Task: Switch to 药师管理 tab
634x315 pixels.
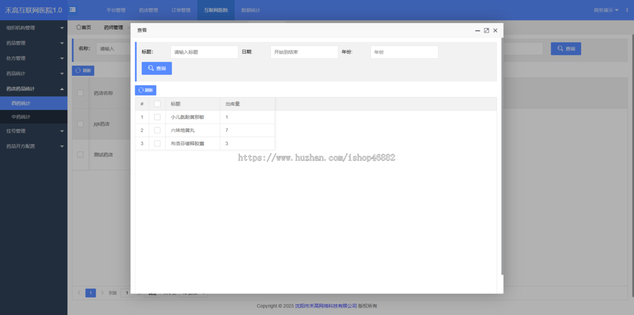Action: click(113, 27)
